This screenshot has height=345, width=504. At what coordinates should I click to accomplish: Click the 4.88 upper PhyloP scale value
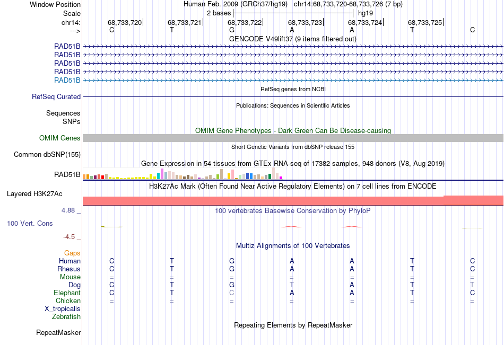(x=68, y=210)
